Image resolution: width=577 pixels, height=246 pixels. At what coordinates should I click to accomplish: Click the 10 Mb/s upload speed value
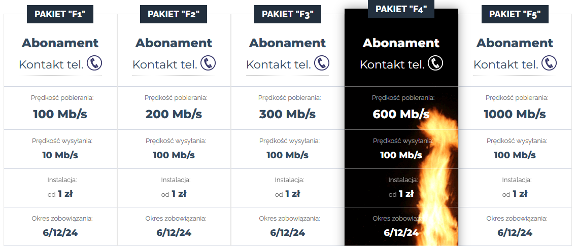click(60, 155)
